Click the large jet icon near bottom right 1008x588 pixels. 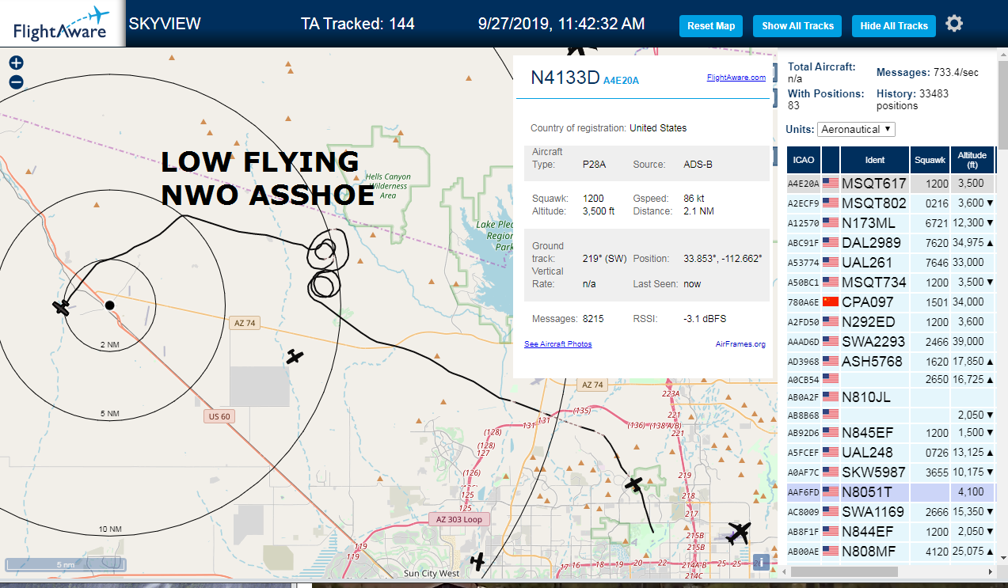tap(738, 533)
